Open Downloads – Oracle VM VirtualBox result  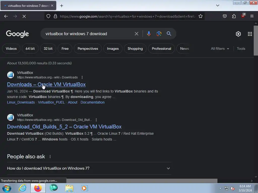tap(46, 84)
